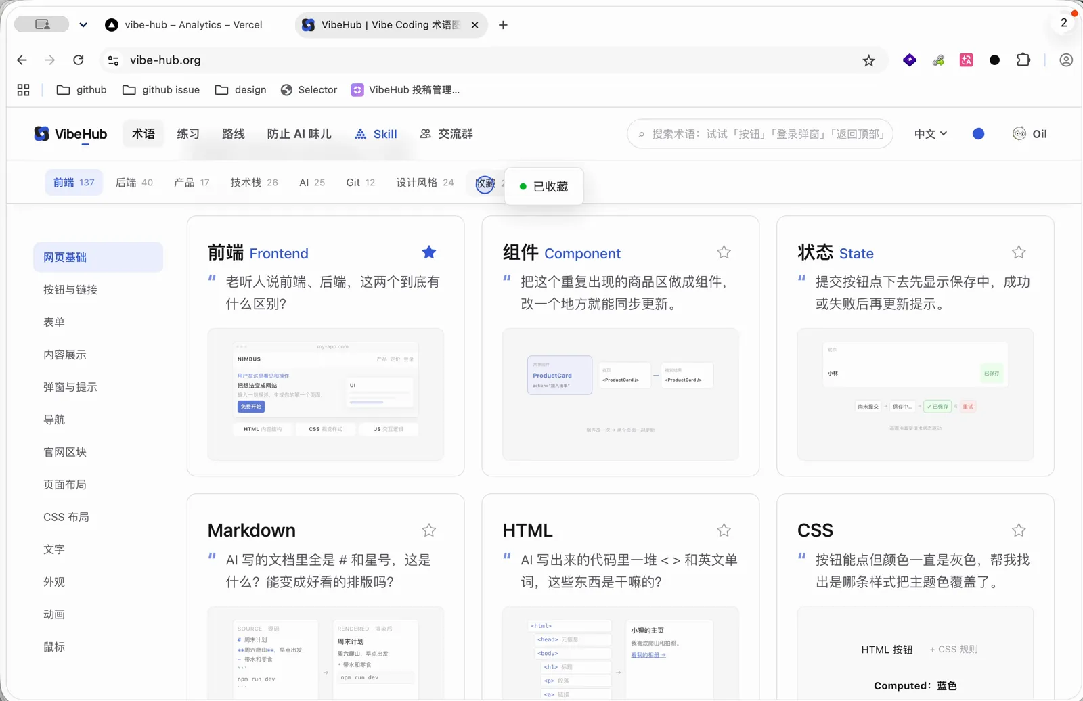Select the Git 12 category tab

361,183
